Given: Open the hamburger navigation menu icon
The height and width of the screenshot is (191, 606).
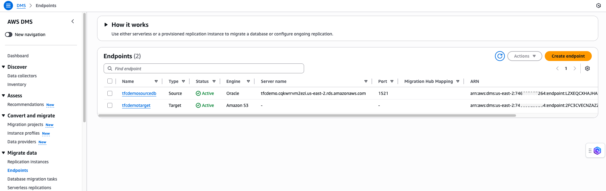Looking at the screenshot, I should pyautogui.click(x=8, y=6).
